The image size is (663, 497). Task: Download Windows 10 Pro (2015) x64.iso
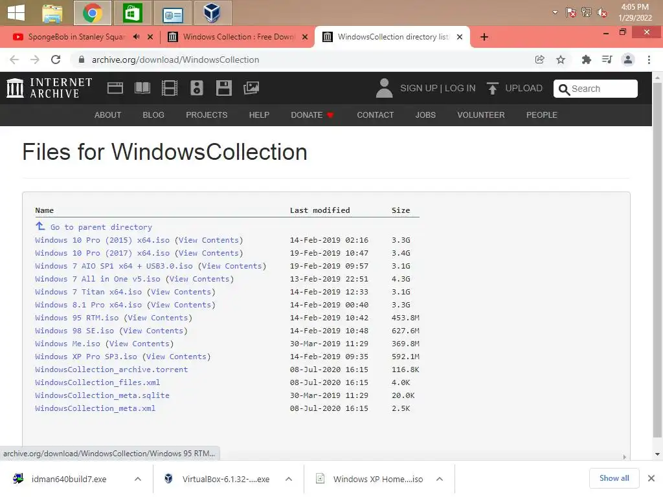(x=102, y=240)
